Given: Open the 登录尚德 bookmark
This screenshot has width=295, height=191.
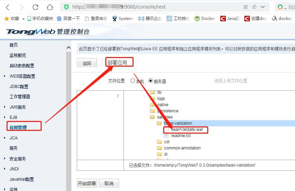Looking at the screenshot, I should click(x=96, y=19).
